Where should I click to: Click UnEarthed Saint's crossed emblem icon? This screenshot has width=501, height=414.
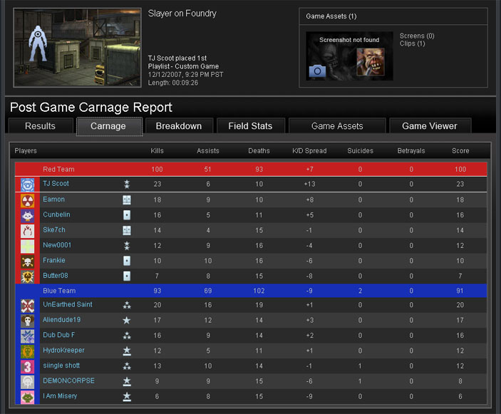(28, 306)
